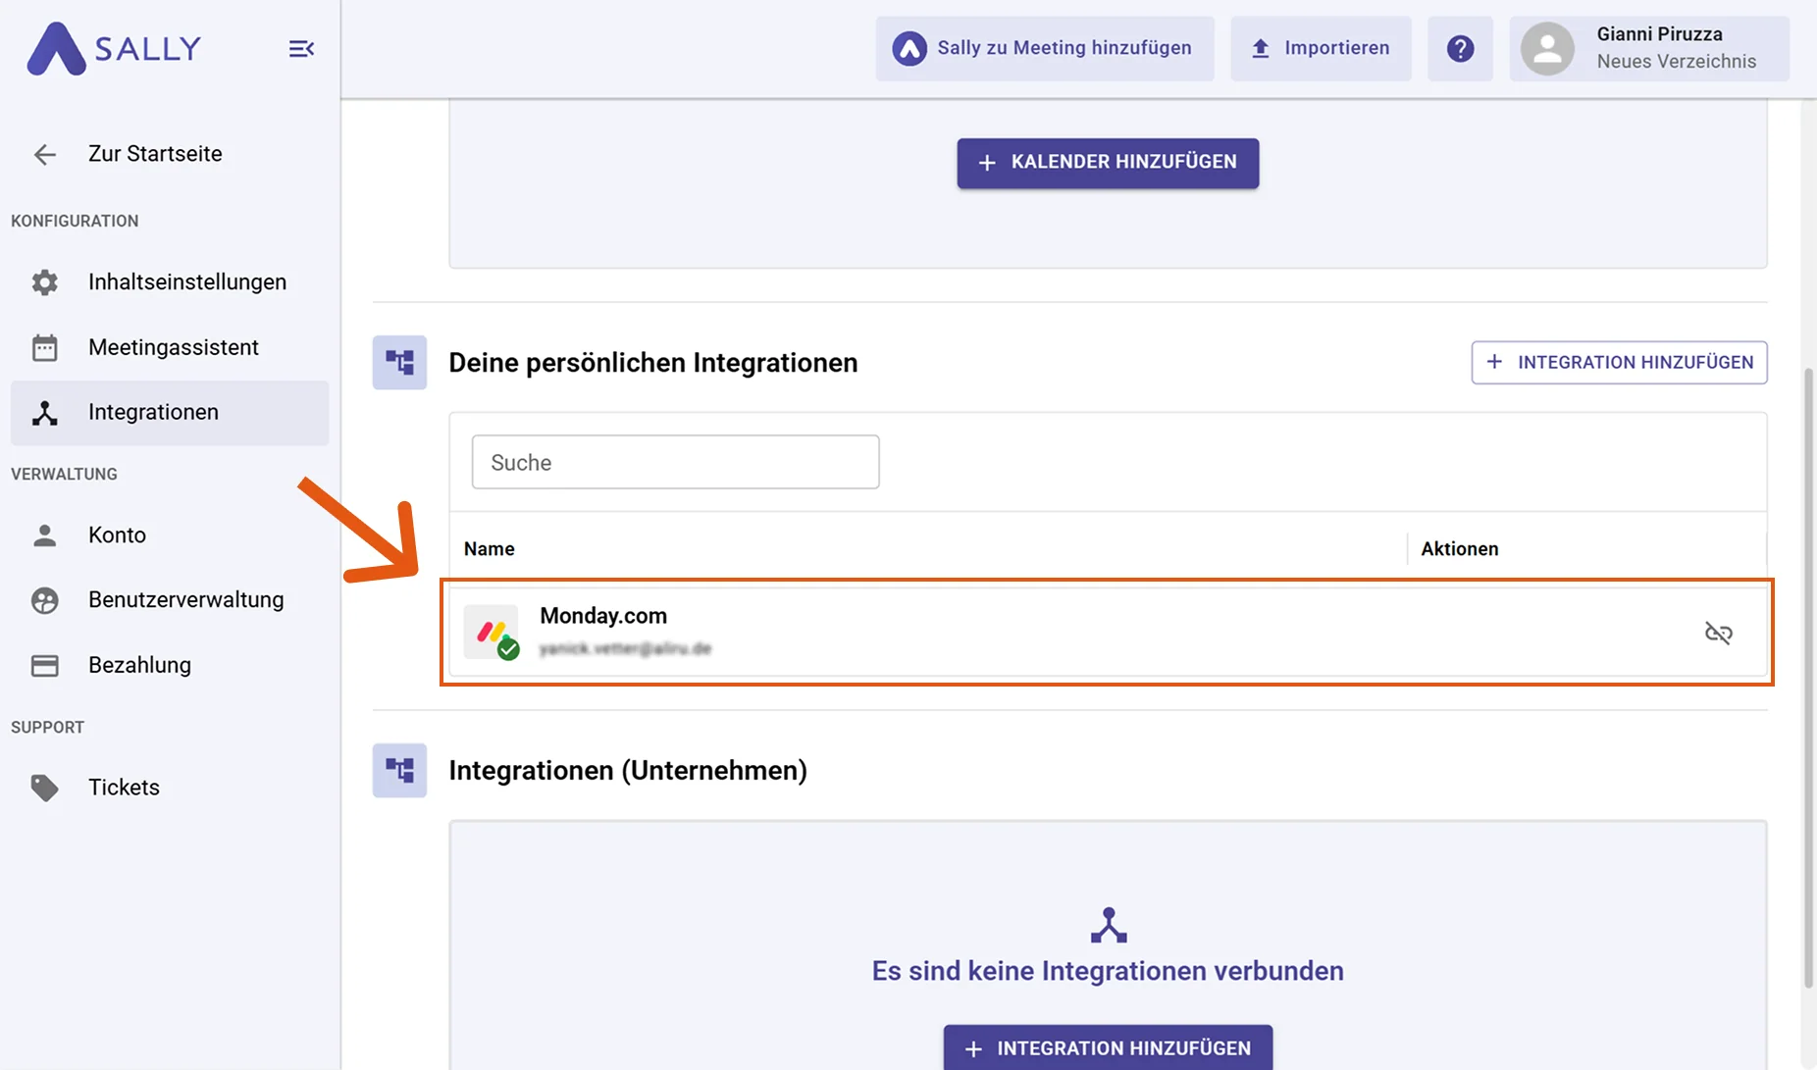The height and width of the screenshot is (1070, 1817).
Task: Click the page vertical scrollbar
Action: [x=1809, y=677]
